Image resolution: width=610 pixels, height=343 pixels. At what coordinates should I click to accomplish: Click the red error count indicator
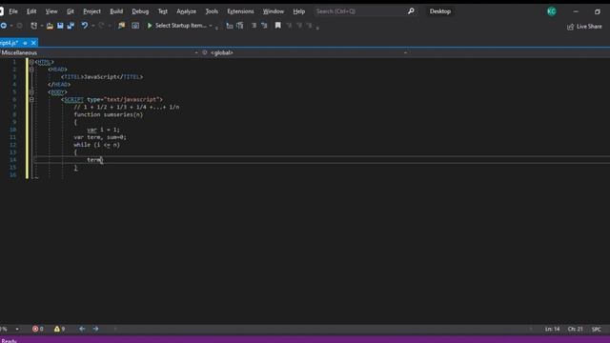pyautogui.click(x=38, y=329)
